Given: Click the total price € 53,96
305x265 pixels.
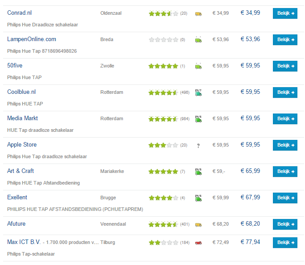Looking at the screenshot, I should 250,39.
